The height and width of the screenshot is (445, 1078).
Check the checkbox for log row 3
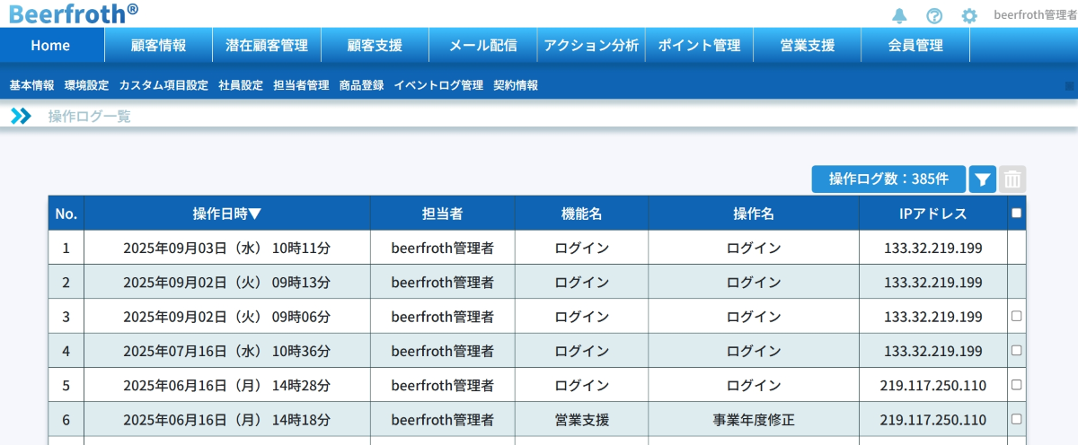click(x=1016, y=316)
